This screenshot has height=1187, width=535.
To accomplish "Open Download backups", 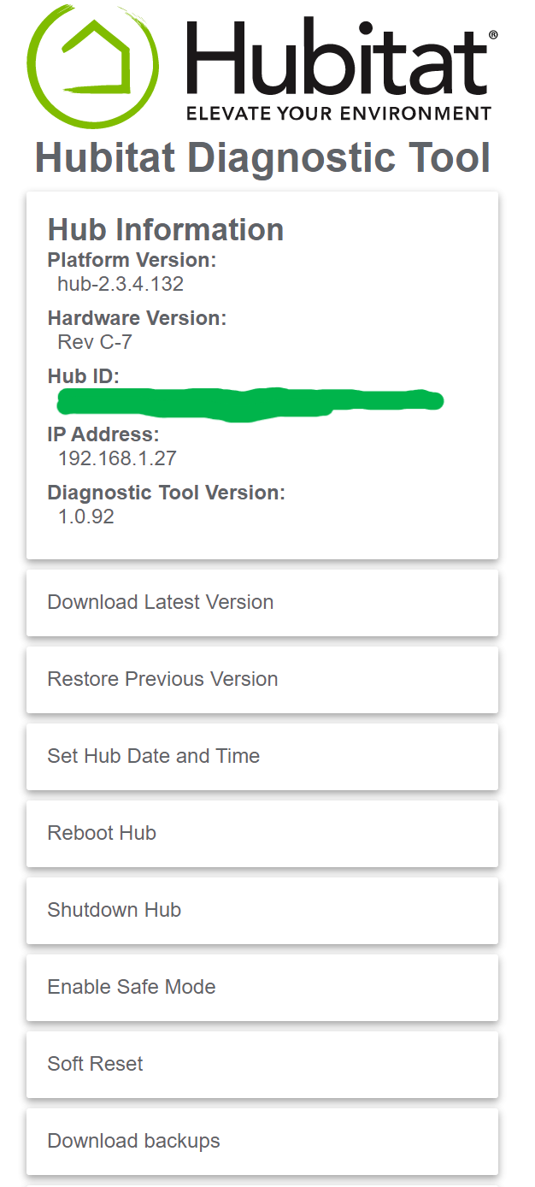I will 262,1141.
